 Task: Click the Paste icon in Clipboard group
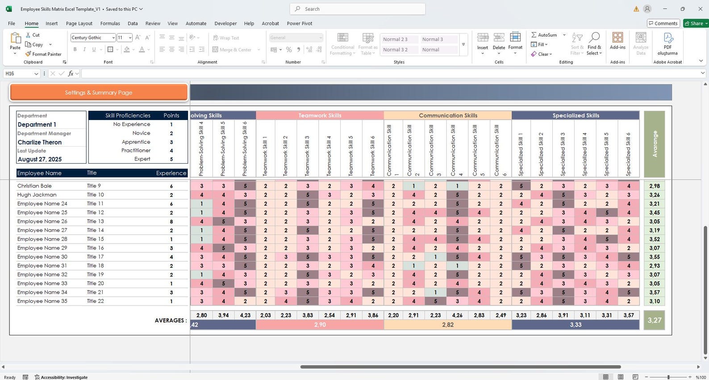15,39
